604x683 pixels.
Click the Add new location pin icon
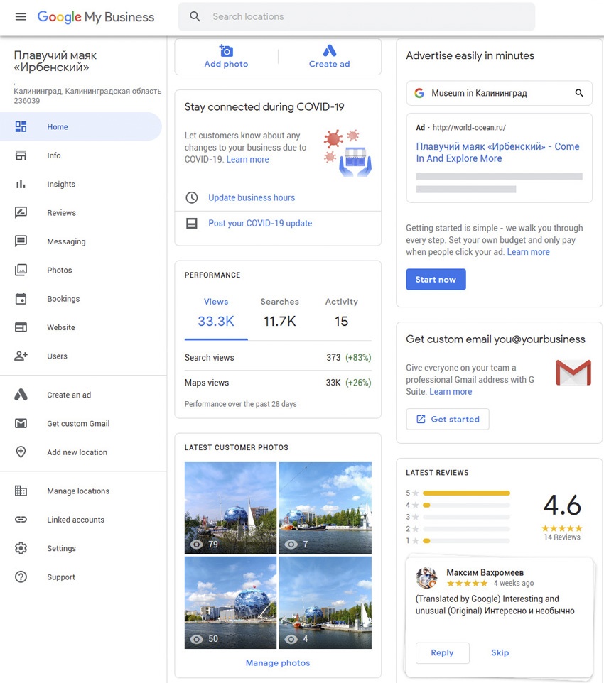point(21,452)
